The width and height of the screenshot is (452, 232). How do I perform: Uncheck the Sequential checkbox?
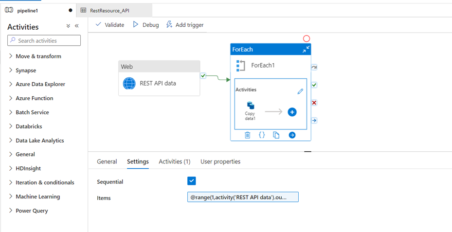(192, 181)
